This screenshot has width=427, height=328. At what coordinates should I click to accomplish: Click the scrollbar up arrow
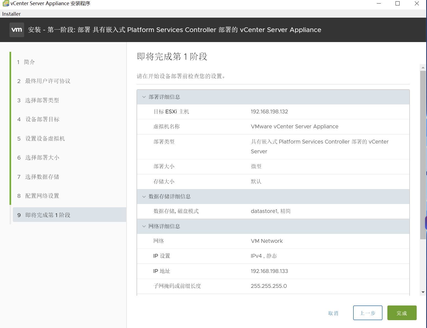click(x=423, y=67)
